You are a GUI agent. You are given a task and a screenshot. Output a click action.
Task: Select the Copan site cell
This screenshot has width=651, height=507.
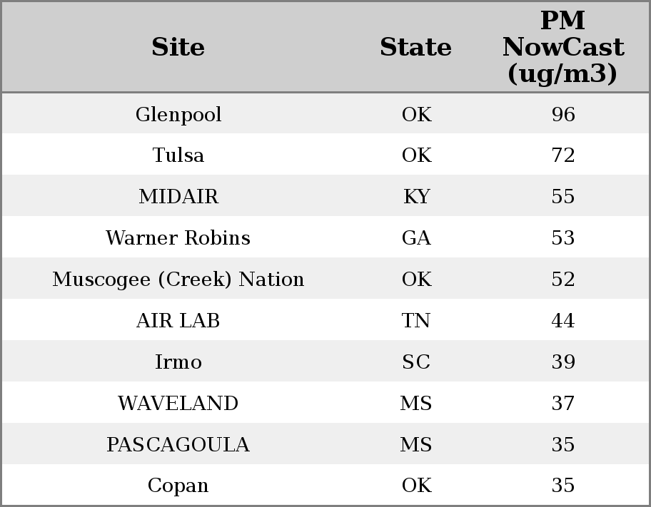178,486
